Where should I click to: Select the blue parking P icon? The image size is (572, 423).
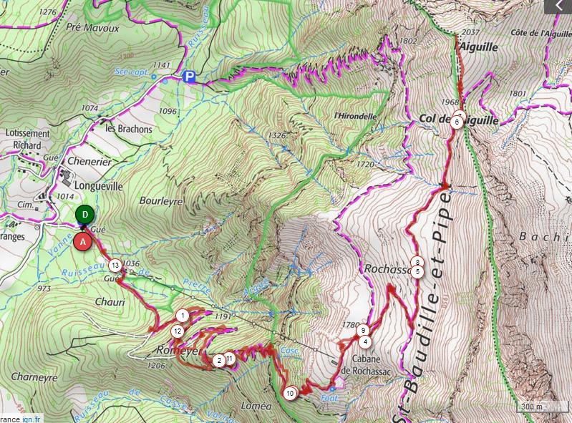pos(189,77)
